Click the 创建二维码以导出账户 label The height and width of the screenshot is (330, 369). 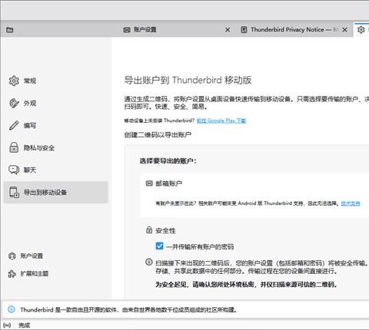coord(158,134)
